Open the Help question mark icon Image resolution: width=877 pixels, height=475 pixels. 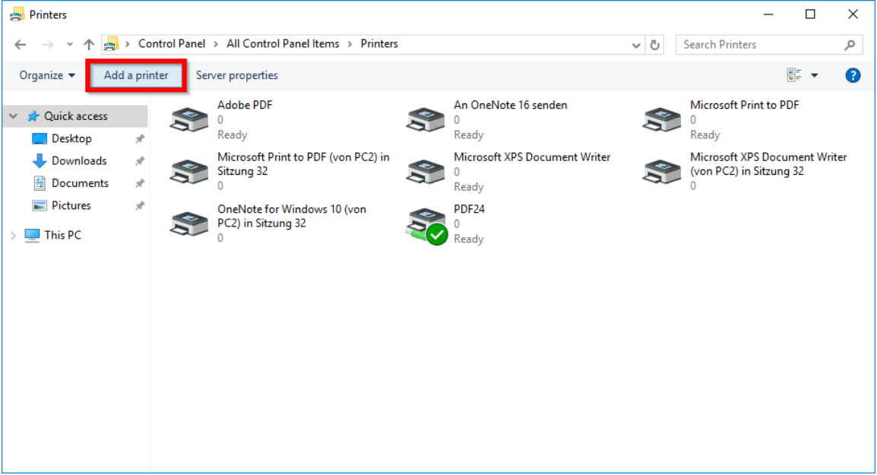[853, 75]
